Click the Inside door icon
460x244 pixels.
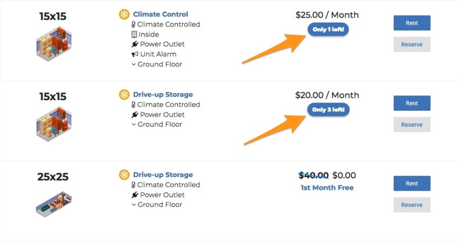coord(134,34)
